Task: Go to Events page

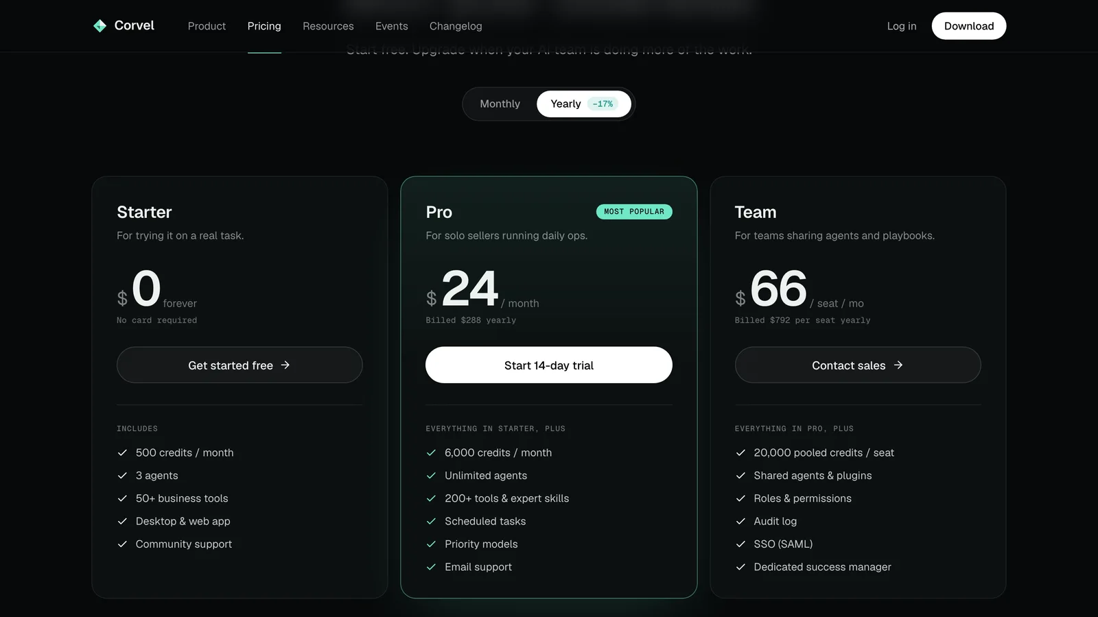Action: tap(392, 26)
